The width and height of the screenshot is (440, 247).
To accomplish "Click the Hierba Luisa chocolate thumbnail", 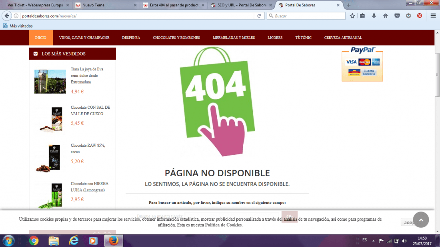I will 50,196.
